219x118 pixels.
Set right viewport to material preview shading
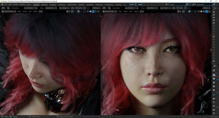204,12
